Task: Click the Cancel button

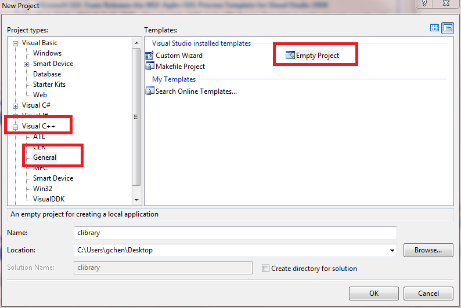Action: [428, 294]
